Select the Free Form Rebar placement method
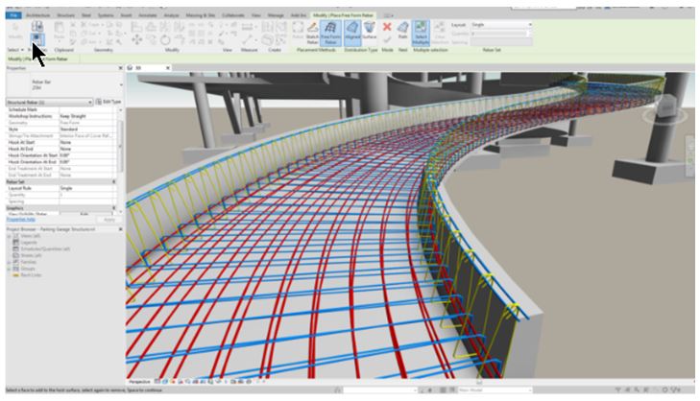Viewport: 700px width, 401px height. coord(330,34)
